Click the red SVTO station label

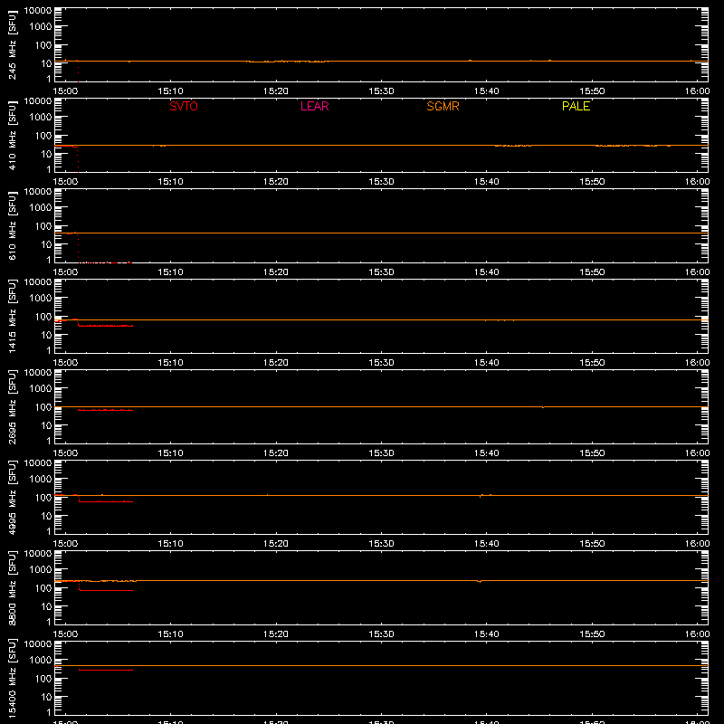(184, 106)
